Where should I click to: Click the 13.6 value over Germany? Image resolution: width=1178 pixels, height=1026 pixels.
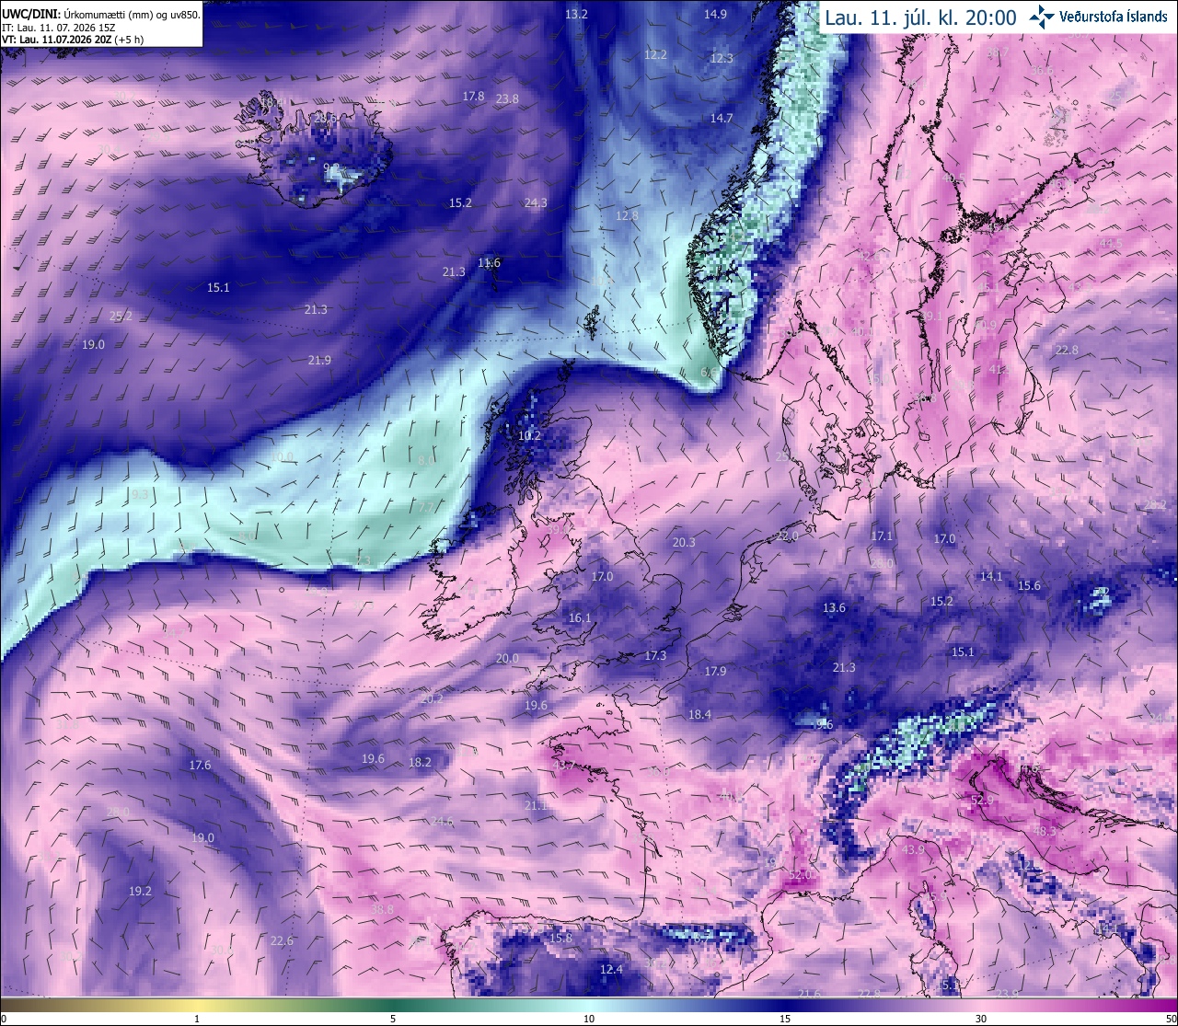pos(834,607)
